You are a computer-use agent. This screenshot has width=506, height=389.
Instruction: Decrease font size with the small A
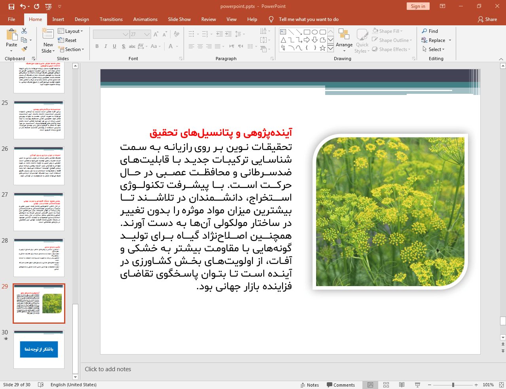click(164, 34)
